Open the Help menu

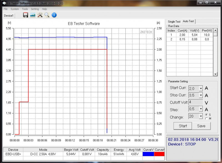44,9
